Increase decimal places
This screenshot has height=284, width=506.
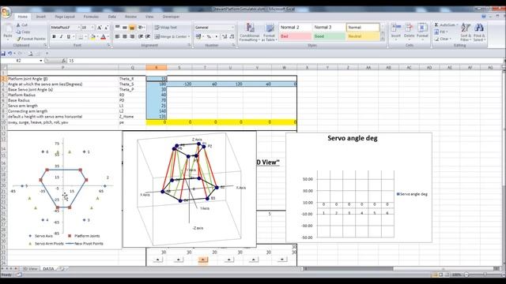225,37
